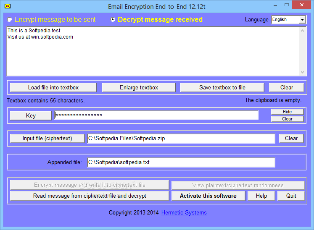
Task: Click Input file (ciphertext) button
Action: [x=47, y=139]
